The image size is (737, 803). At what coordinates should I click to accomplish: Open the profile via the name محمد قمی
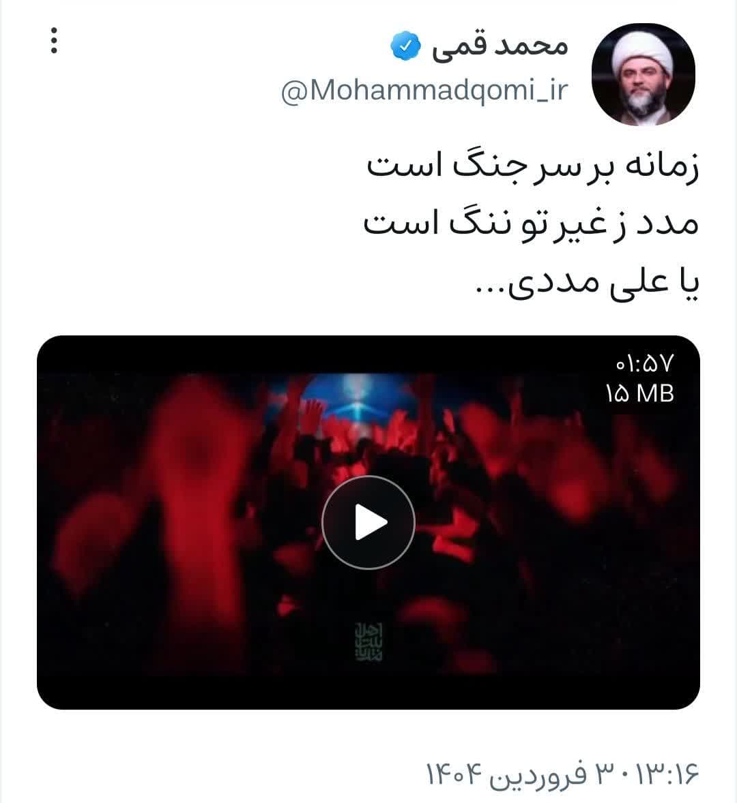pyautogui.click(x=500, y=46)
